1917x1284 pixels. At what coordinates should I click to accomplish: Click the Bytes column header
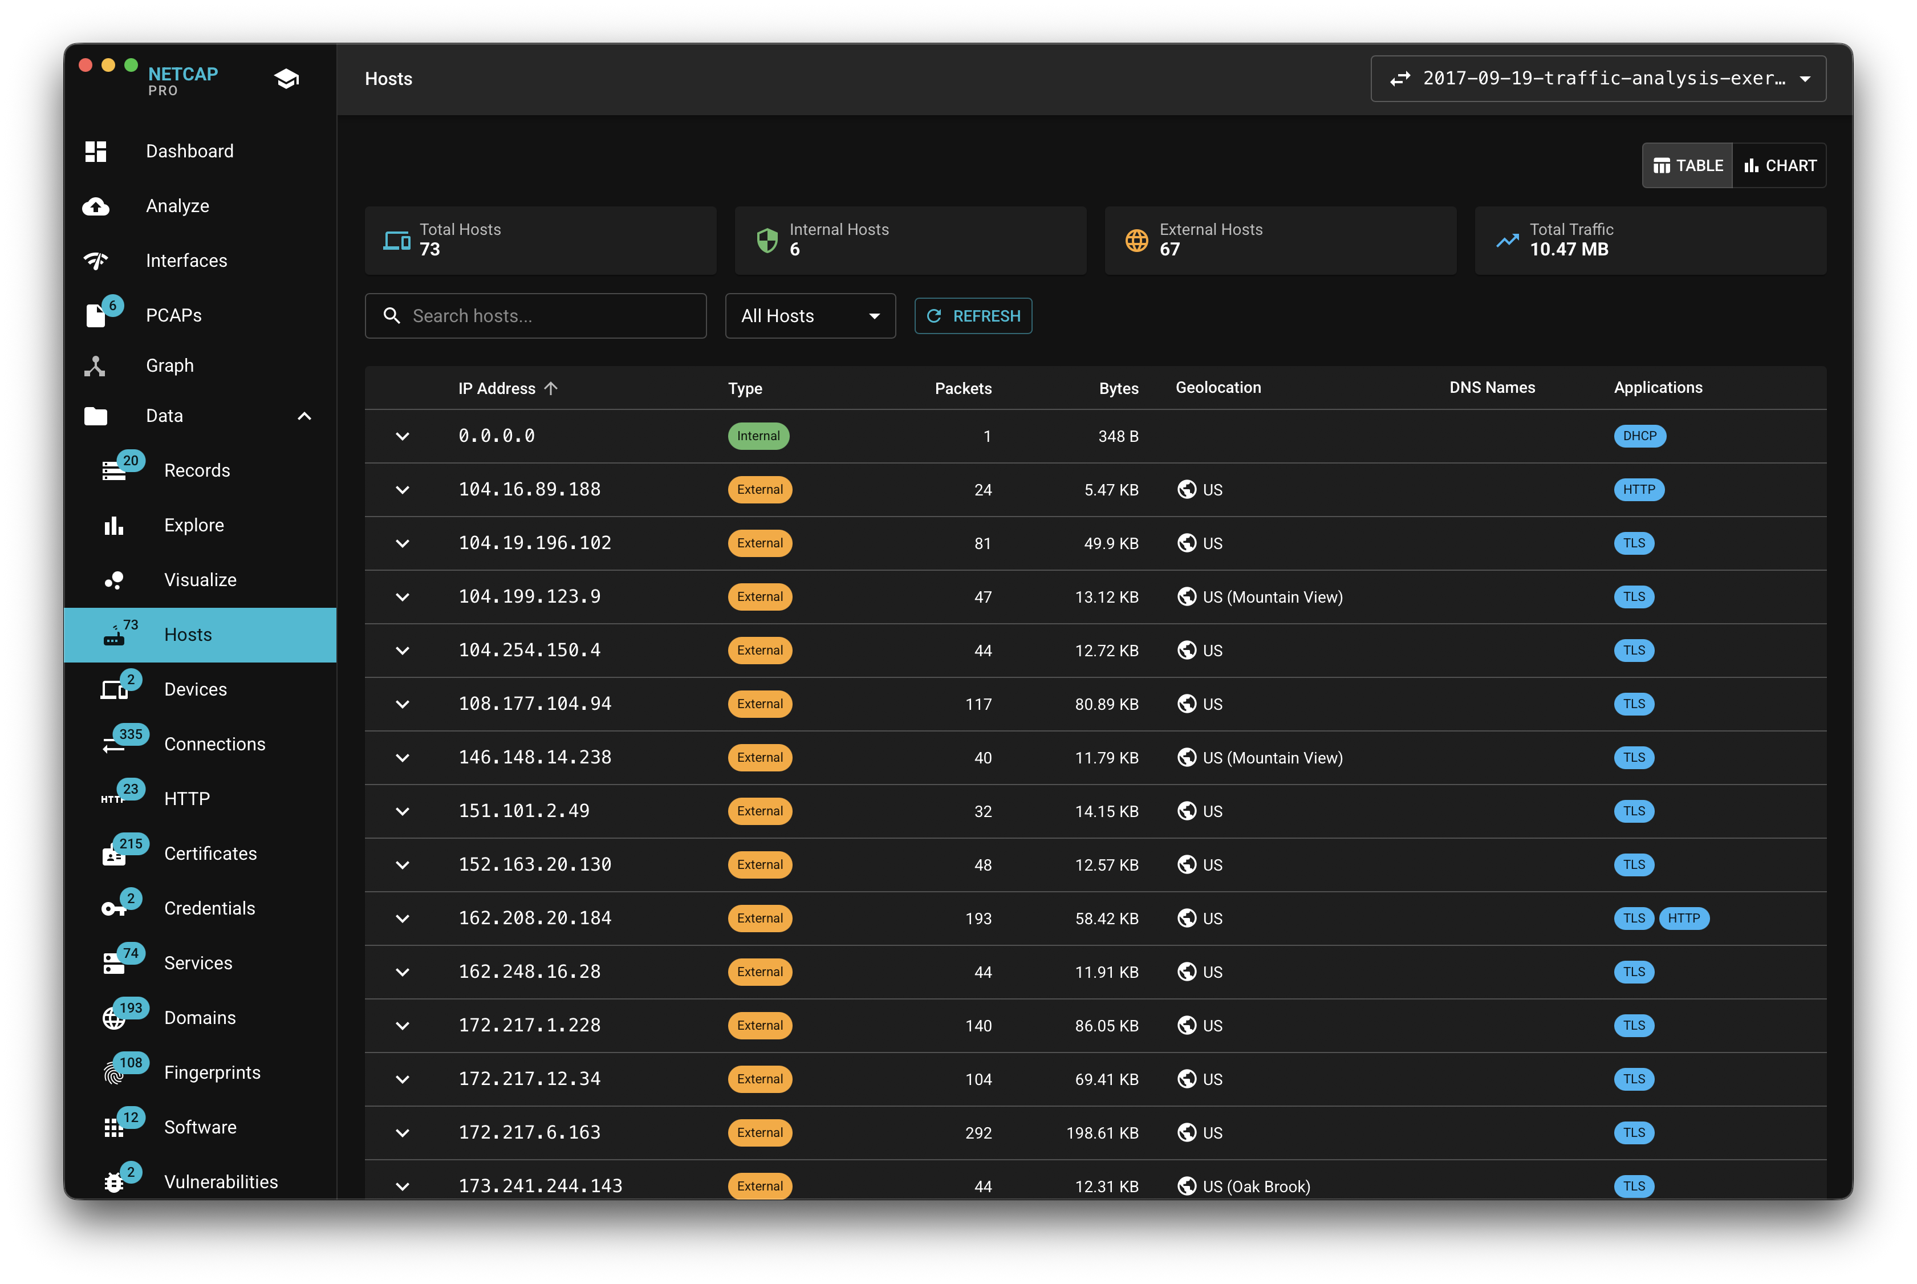click(1119, 388)
